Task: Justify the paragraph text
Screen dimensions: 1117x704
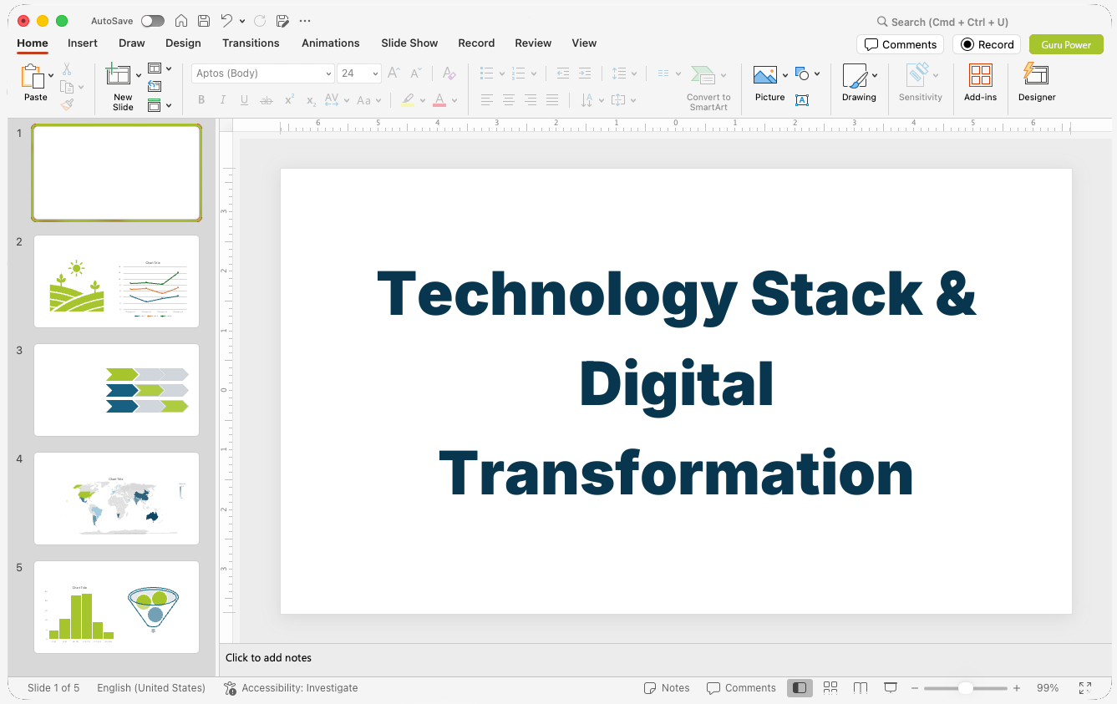Action: click(x=551, y=100)
